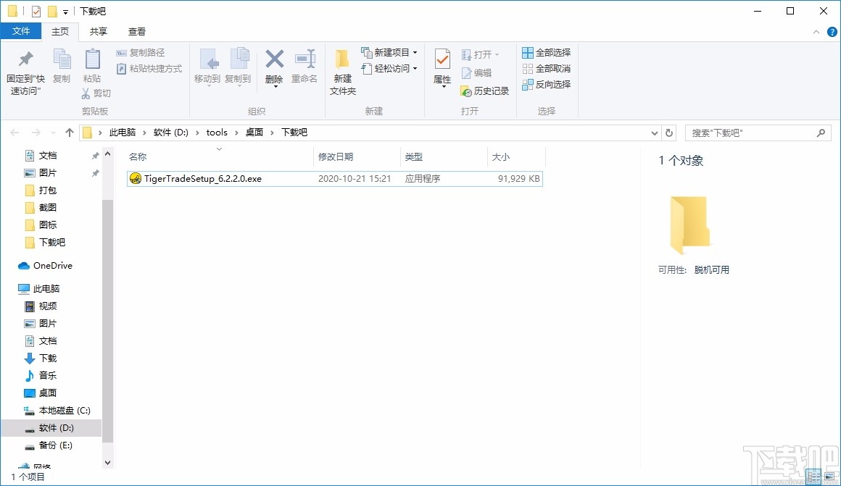Switch to the Home ribbon tab
This screenshot has height=486, width=841.
tap(60, 32)
